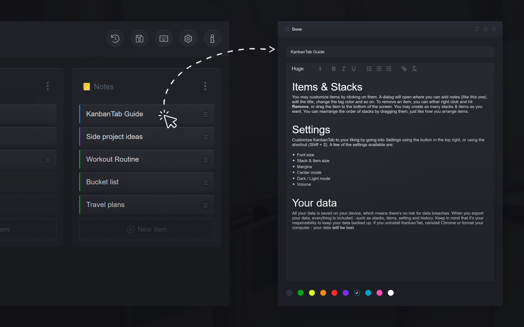Select the red tag color
Image resolution: width=524 pixels, height=327 pixels.
[334, 293]
